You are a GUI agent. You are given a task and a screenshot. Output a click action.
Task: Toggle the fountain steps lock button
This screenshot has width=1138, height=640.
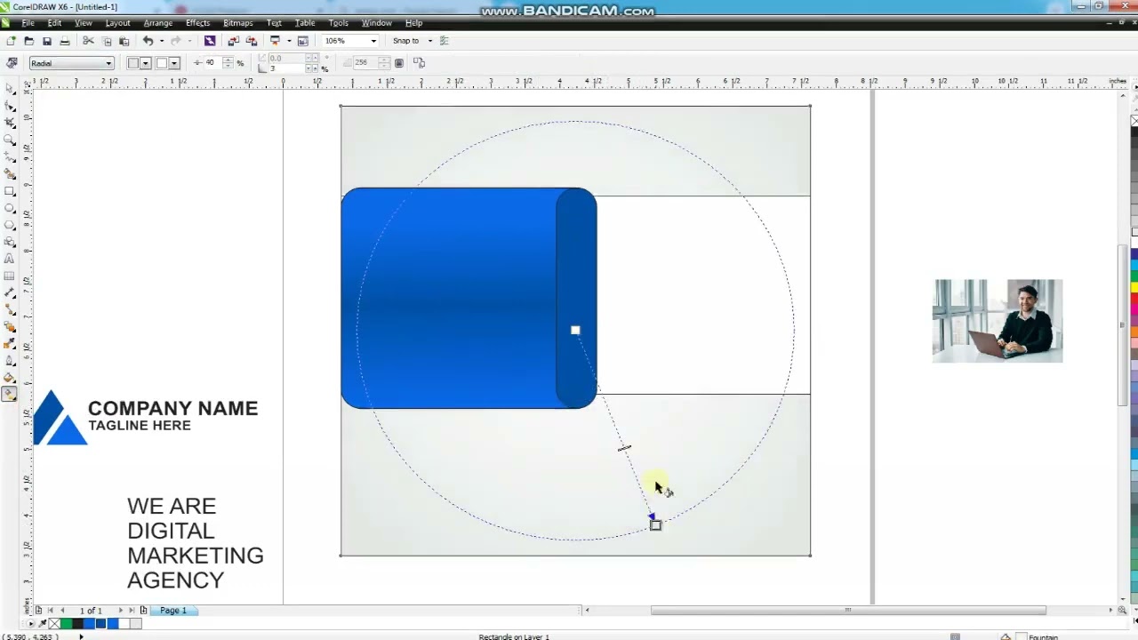tap(399, 63)
